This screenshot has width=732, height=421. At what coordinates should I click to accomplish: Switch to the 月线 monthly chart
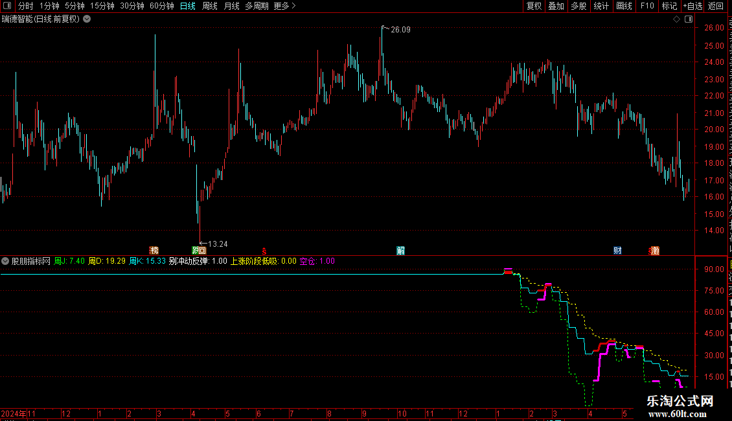pyautogui.click(x=231, y=6)
